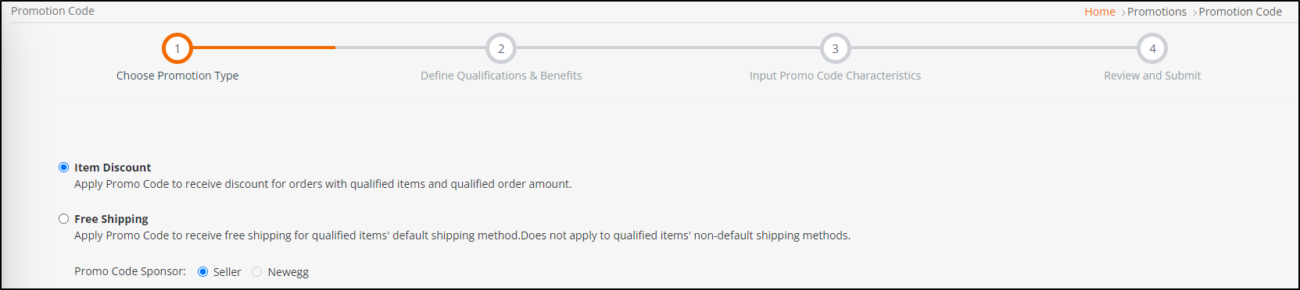Click the step 2 circle icon
The height and width of the screenshot is (290, 1300).
(501, 48)
